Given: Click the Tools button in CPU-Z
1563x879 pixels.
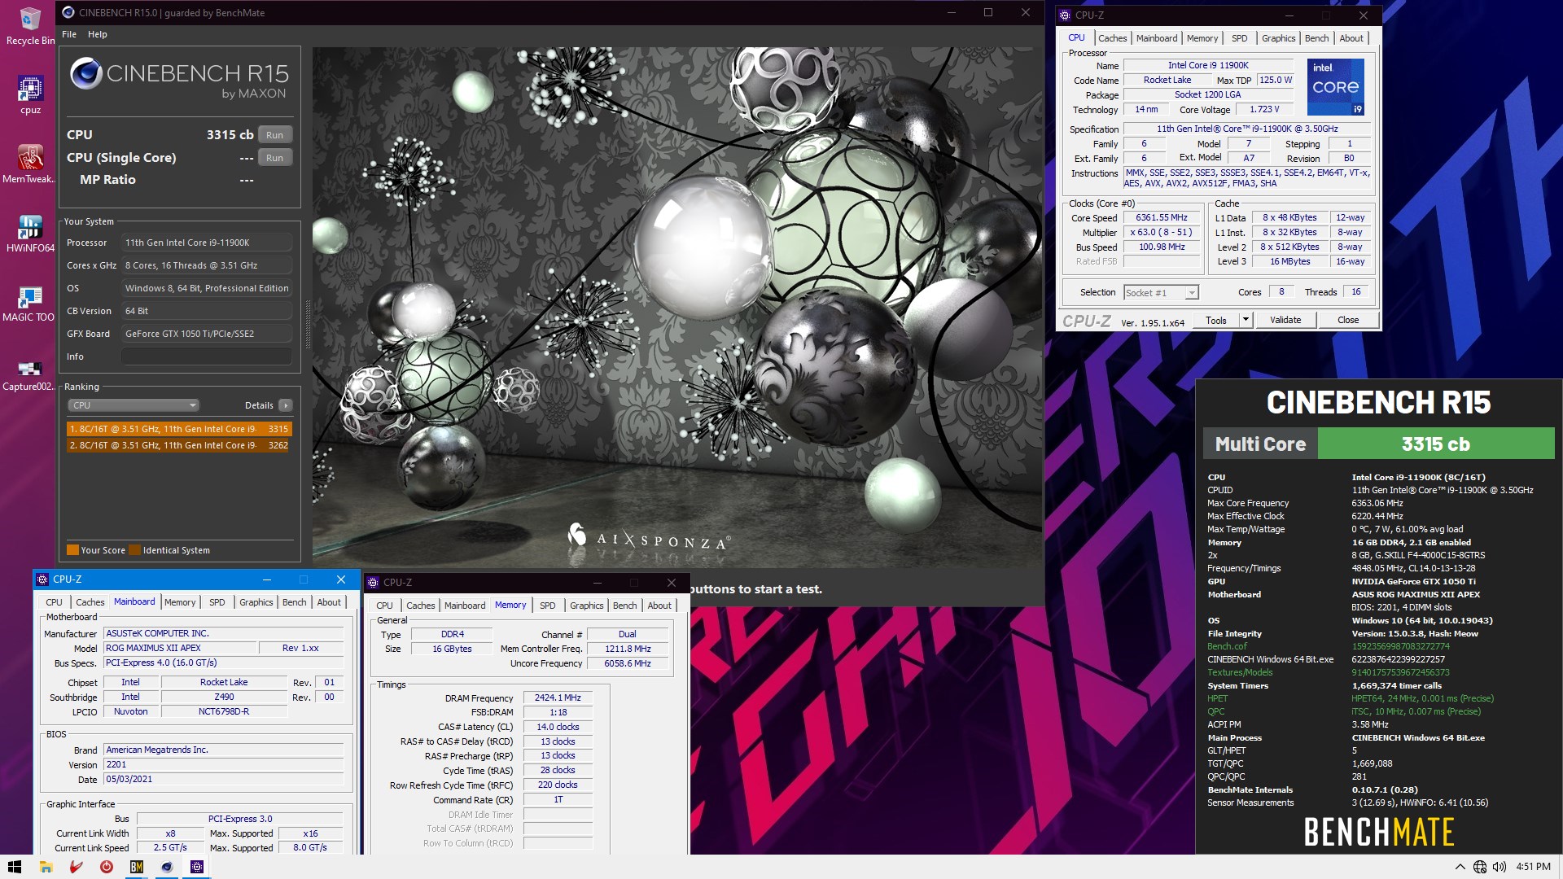Looking at the screenshot, I should click(1216, 320).
